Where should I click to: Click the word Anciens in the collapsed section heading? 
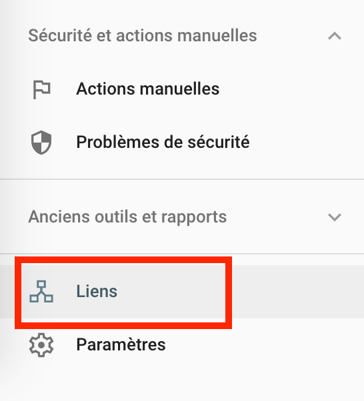tap(59, 217)
